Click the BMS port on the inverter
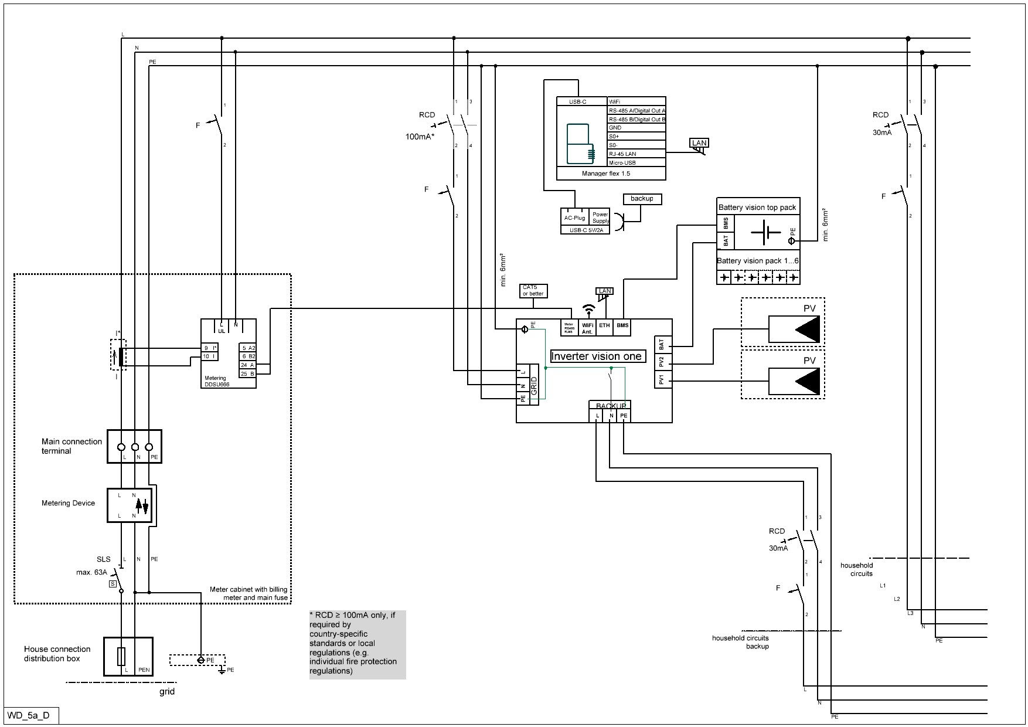The width and height of the screenshot is (1028, 727). pyautogui.click(x=622, y=326)
